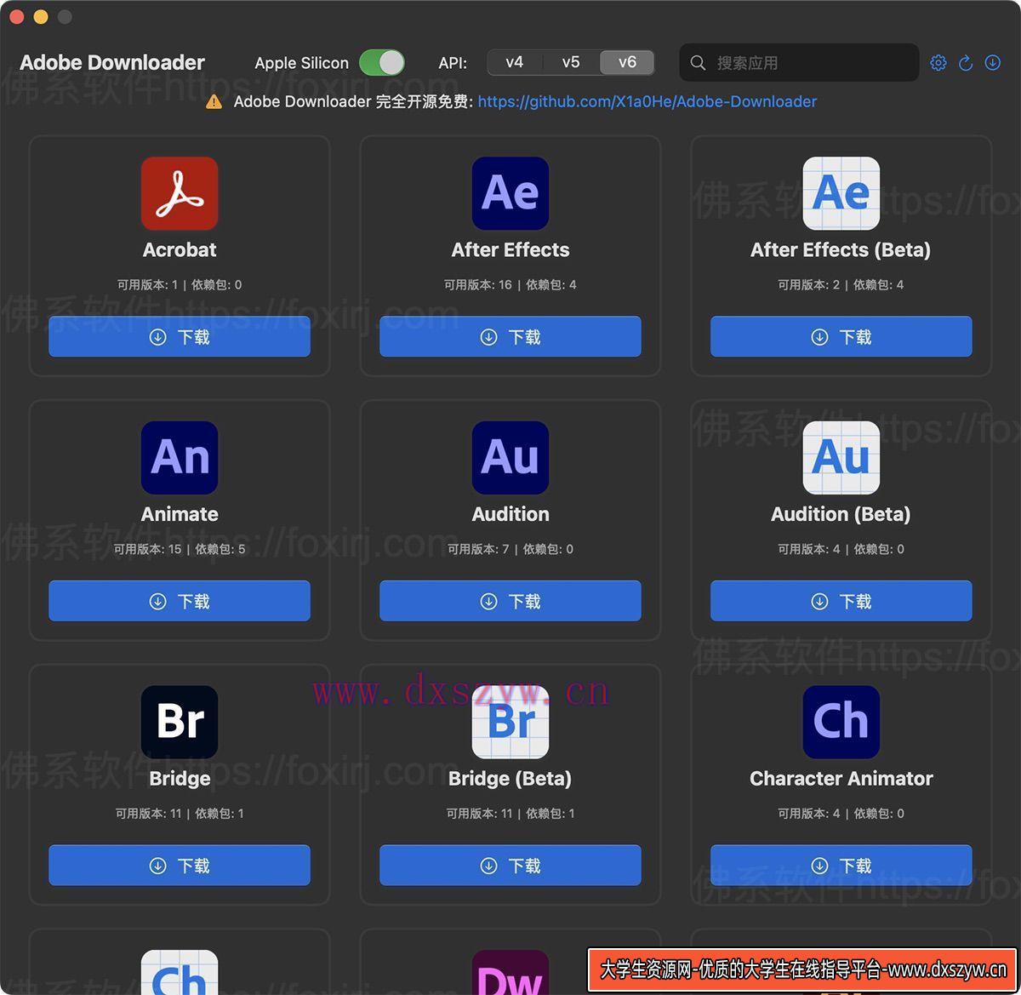The height and width of the screenshot is (995, 1021).
Task: Open the Adobe-Downloader GitHub link
Action: click(x=647, y=101)
